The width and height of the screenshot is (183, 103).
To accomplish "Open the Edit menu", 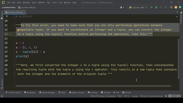I will click(14, 3).
